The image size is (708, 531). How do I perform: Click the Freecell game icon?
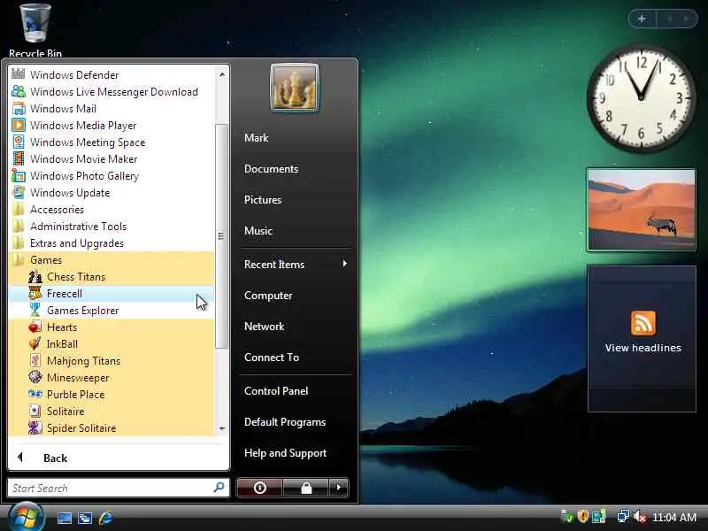(35, 294)
